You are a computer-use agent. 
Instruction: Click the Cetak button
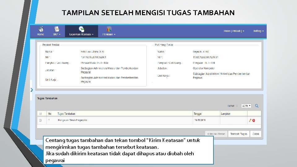coord(256,134)
